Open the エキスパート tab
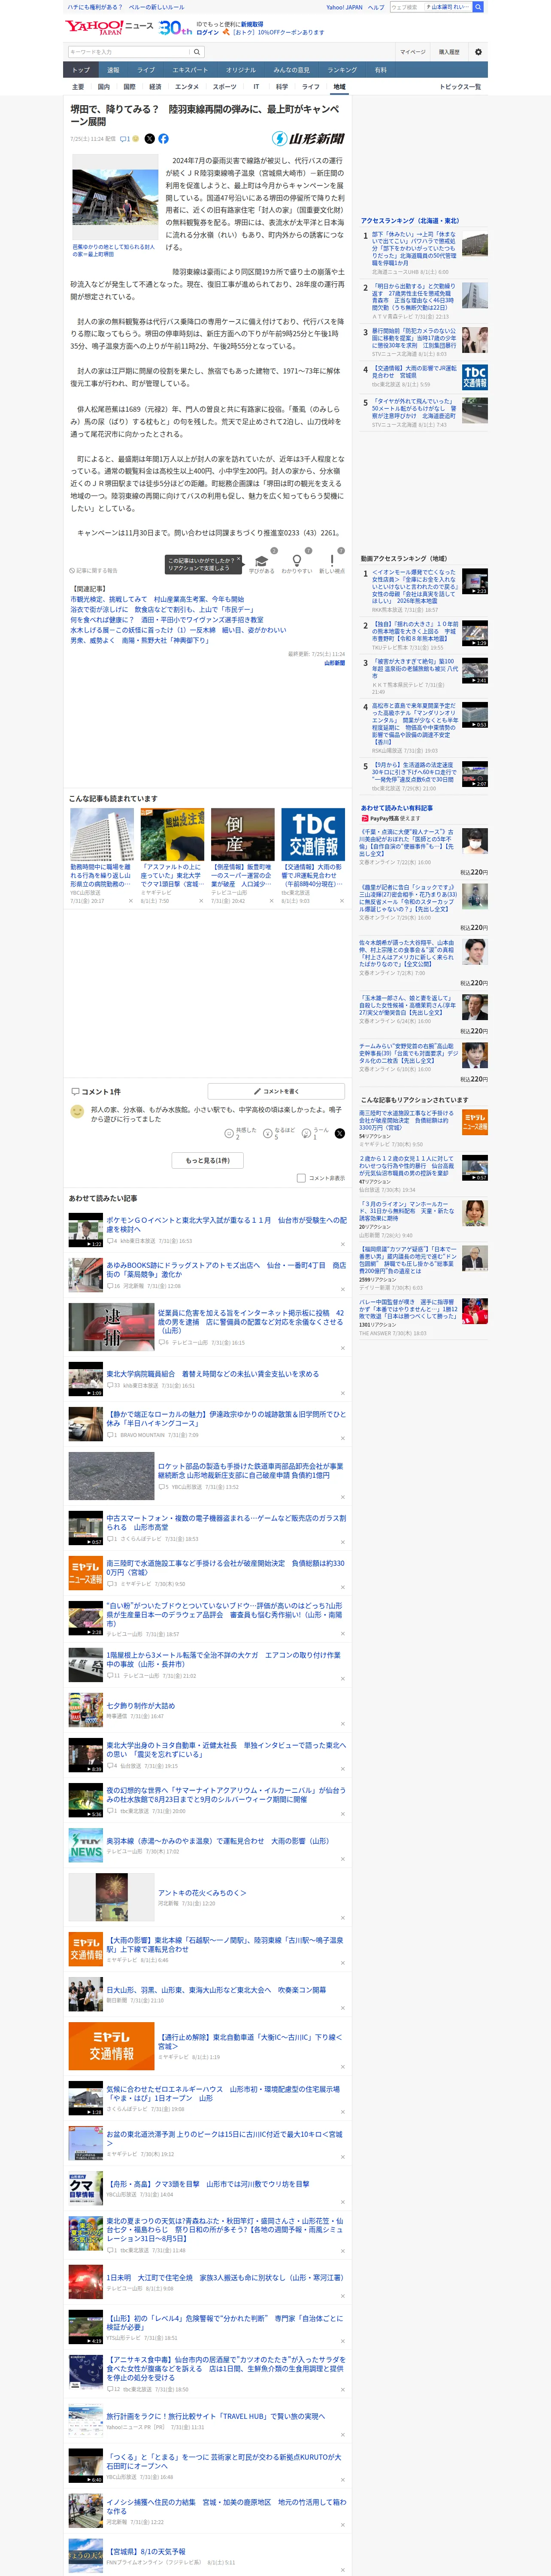 pyautogui.click(x=190, y=70)
